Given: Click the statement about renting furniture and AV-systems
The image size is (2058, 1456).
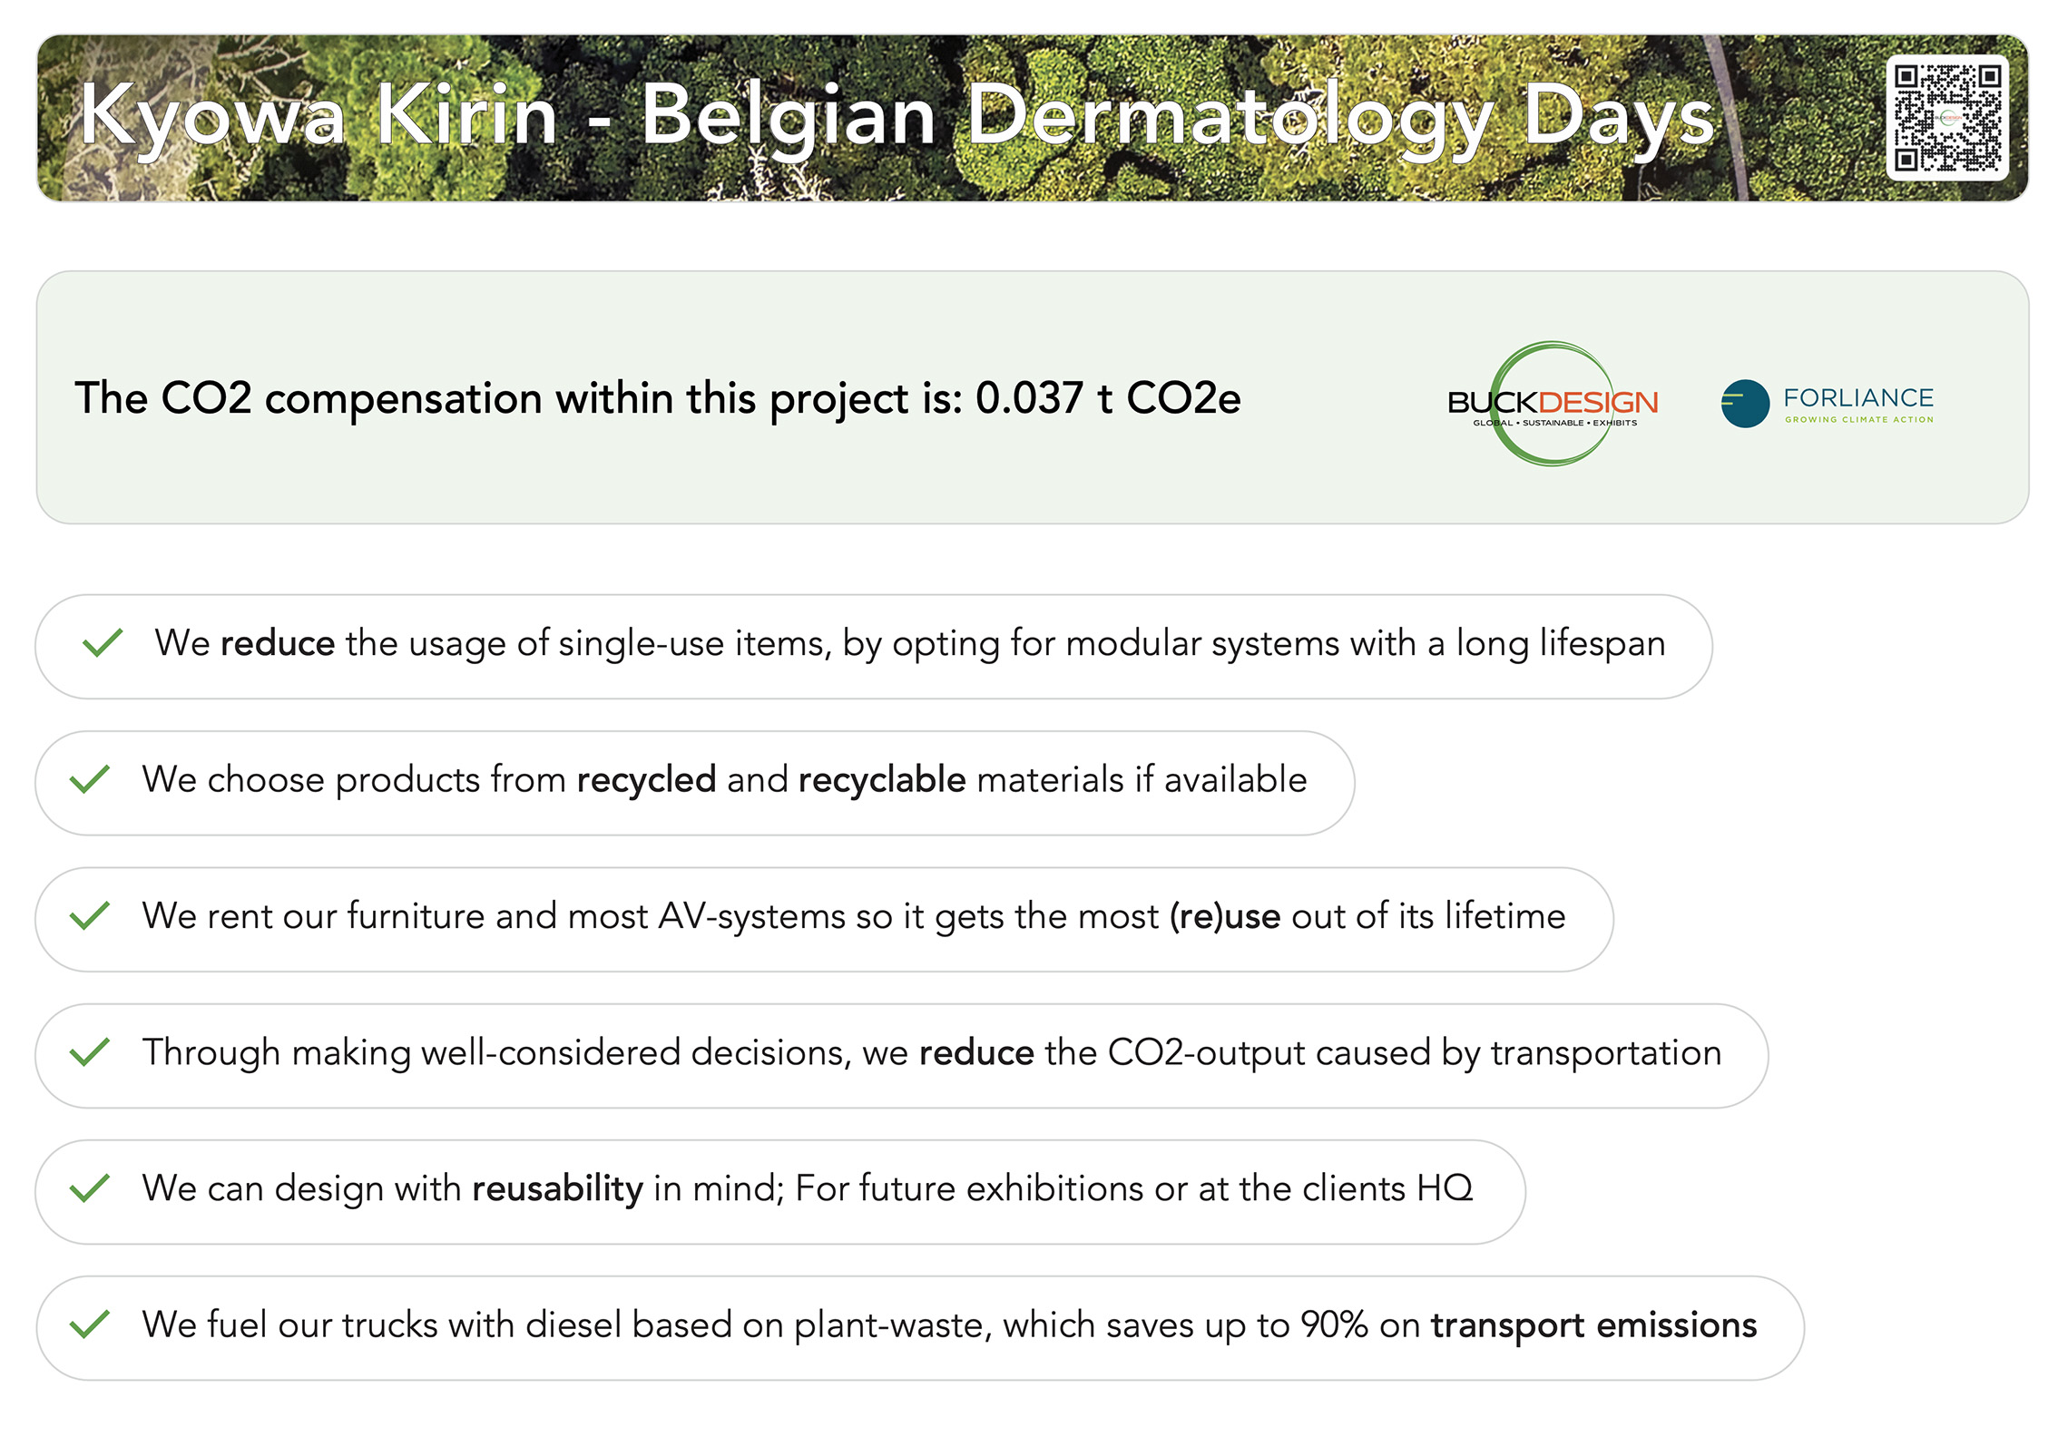Looking at the screenshot, I should 853,916.
